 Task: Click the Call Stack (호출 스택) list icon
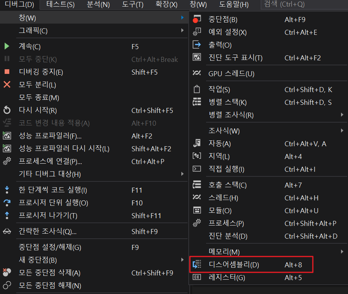pos(196,185)
